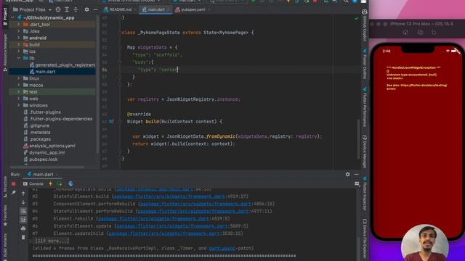
Task: Click the search magnifier in IDE top toolbar
Action: pyautogui.click(x=346, y=1)
